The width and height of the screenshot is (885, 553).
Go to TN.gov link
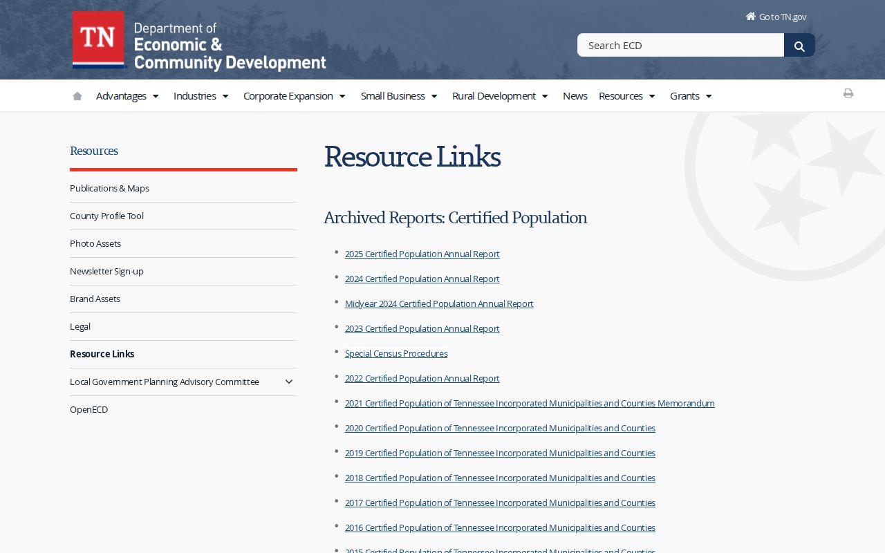pyautogui.click(x=783, y=17)
